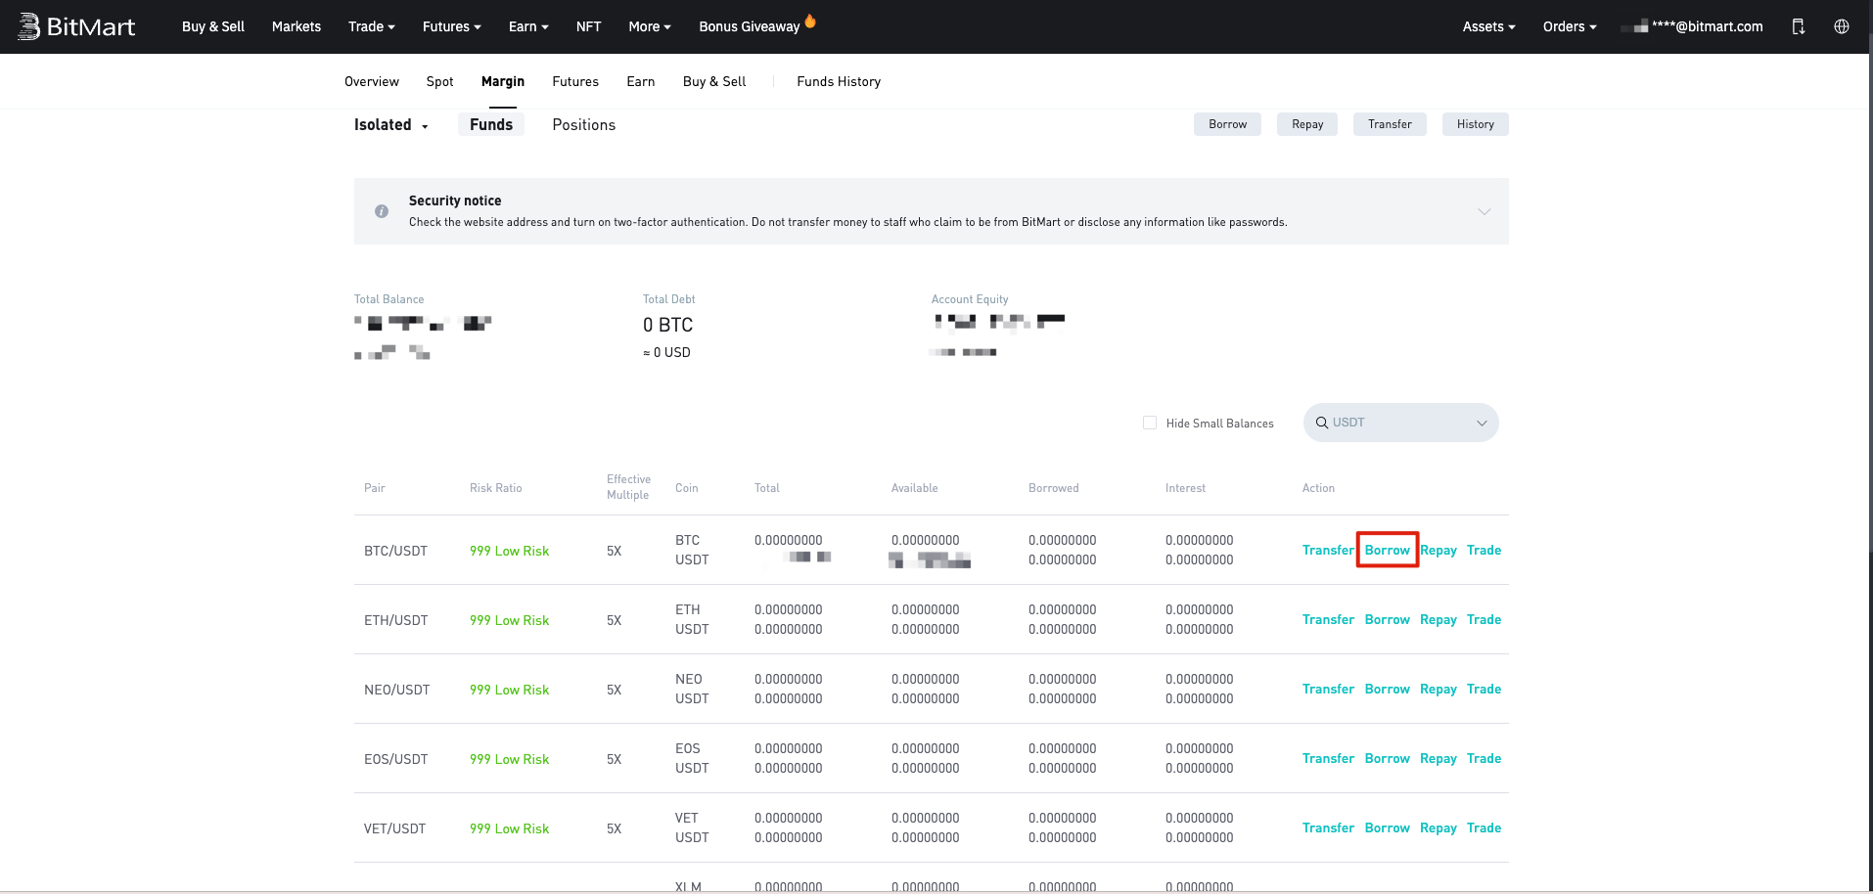Click Transfer for ETH/USDT
This screenshot has width=1873, height=894.
click(x=1328, y=619)
